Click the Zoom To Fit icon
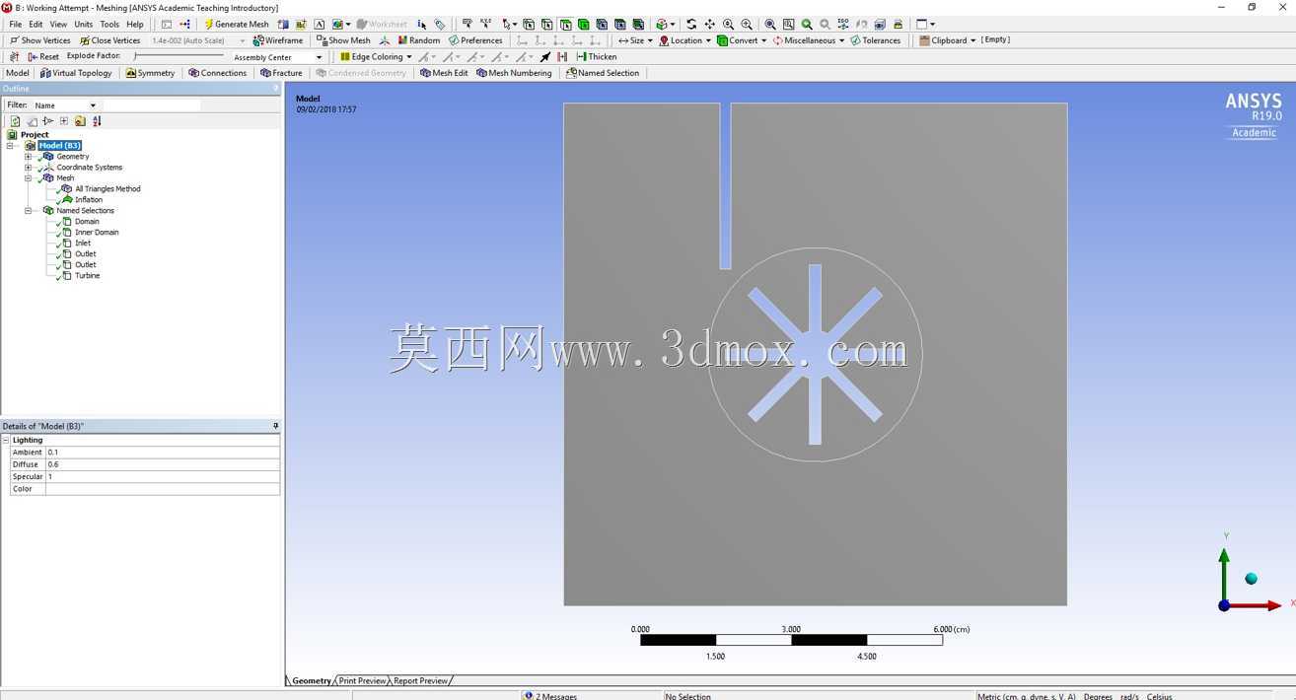1296x700 pixels. (x=770, y=24)
